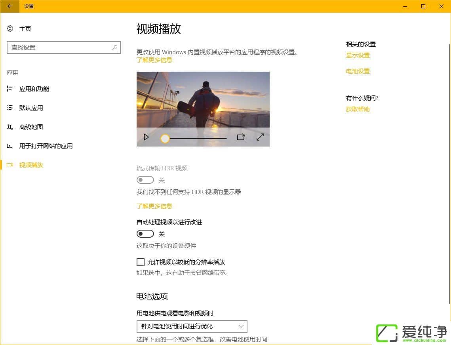Click the dropdown chevron under 电池选项
451x345 pixels.
(242, 326)
